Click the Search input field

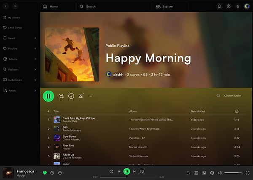[114, 6]
